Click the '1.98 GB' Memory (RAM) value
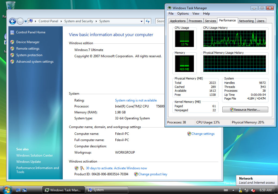Viewport: 278px width, 194px height. 120,112
